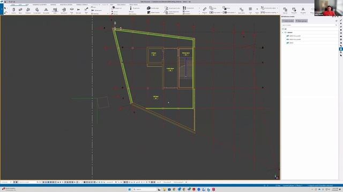This screenshot has width=343, height=192.
Task: Open the outline planes dropdown in bottom toolbar
Action: [179, 182]
